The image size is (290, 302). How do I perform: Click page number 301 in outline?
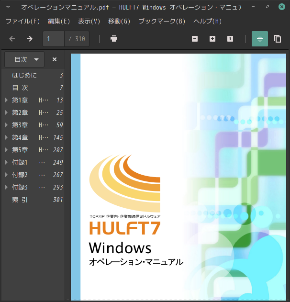(x=58, y=200)
